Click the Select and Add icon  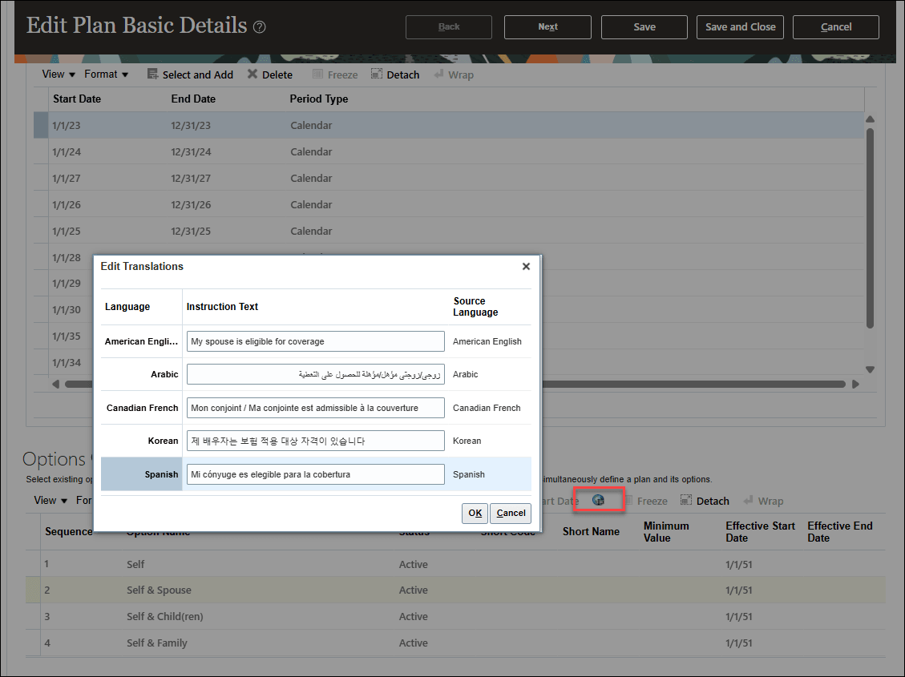[x=152, y=74]
